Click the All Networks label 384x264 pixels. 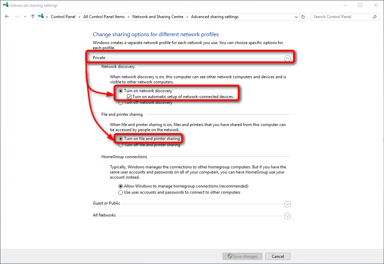click(104, 215)
